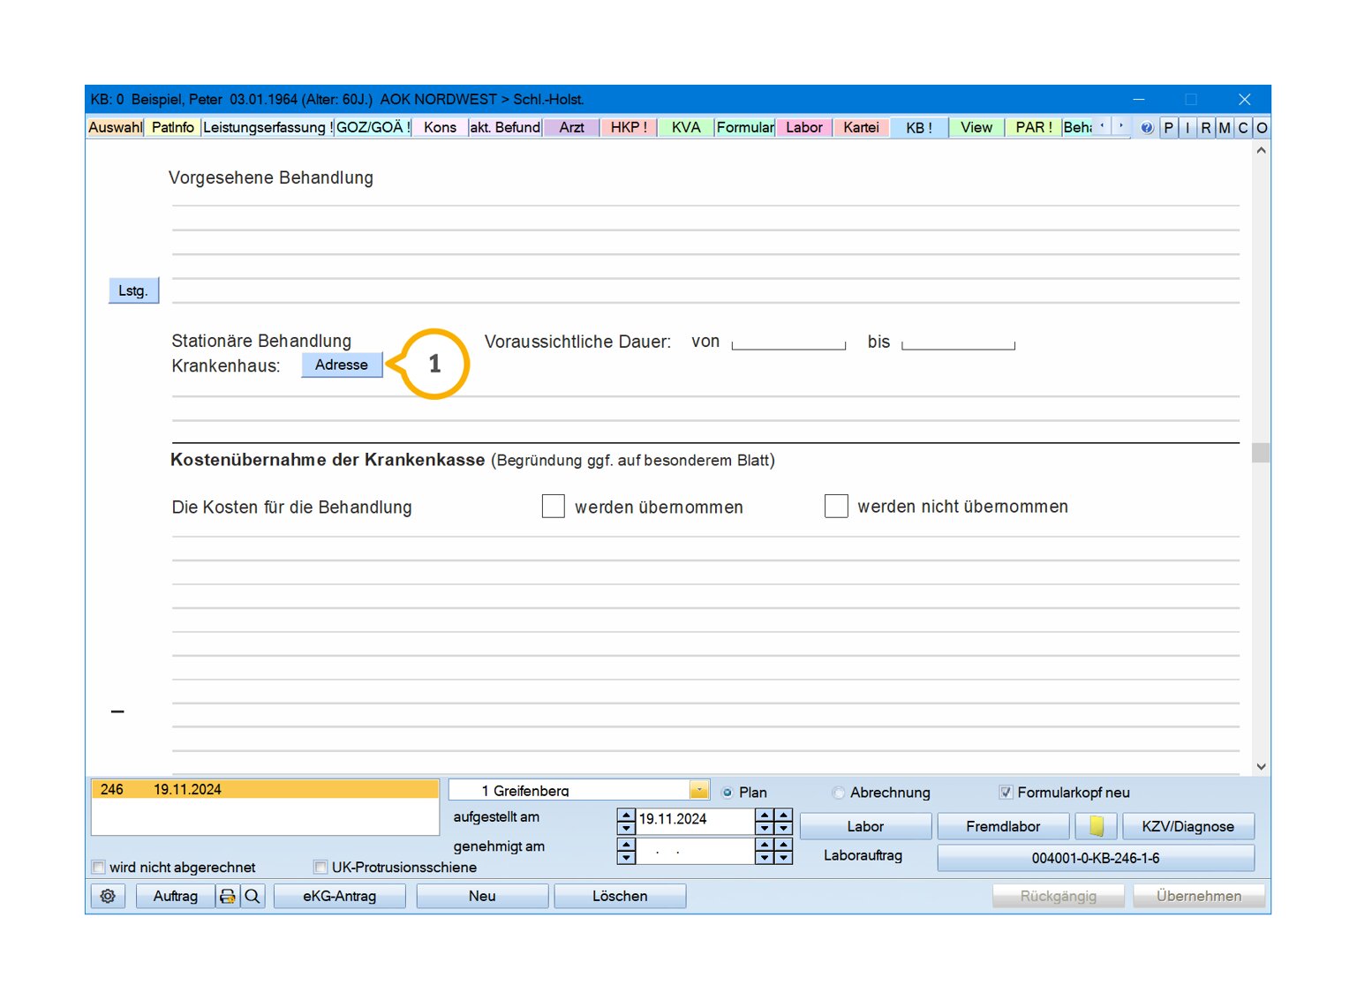Switch to the Labor tab
This screenshot has height=1000, width=1357.
pyautogui.click(x=804, y=127)
